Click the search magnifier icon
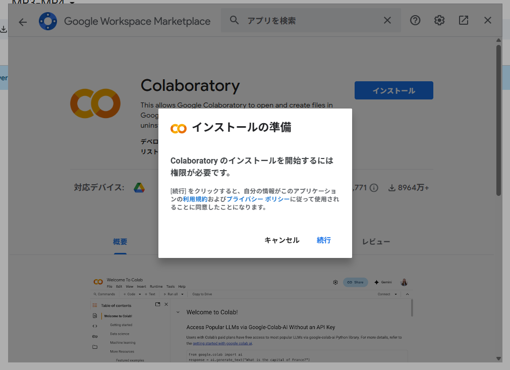Viewport: 510px width, 370px height. pos(234,20)
